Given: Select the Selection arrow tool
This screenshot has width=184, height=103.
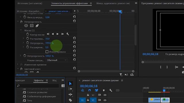Looking at the screenshot, I should click(x=70, y=84).
